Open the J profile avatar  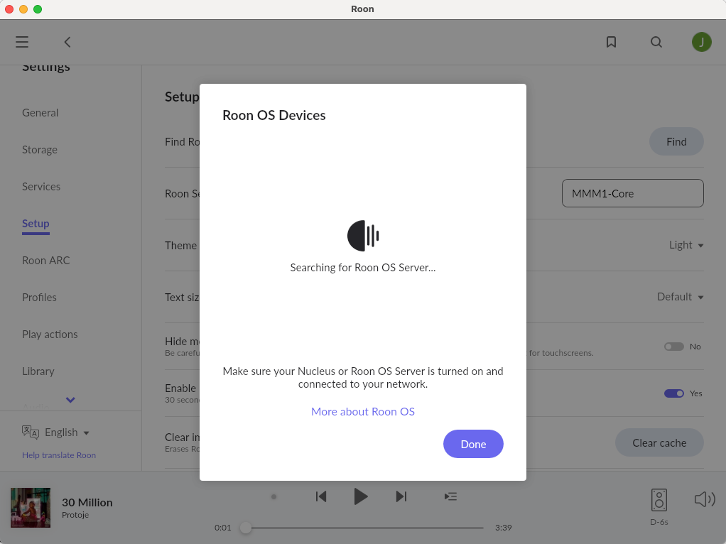pos(701,42)
